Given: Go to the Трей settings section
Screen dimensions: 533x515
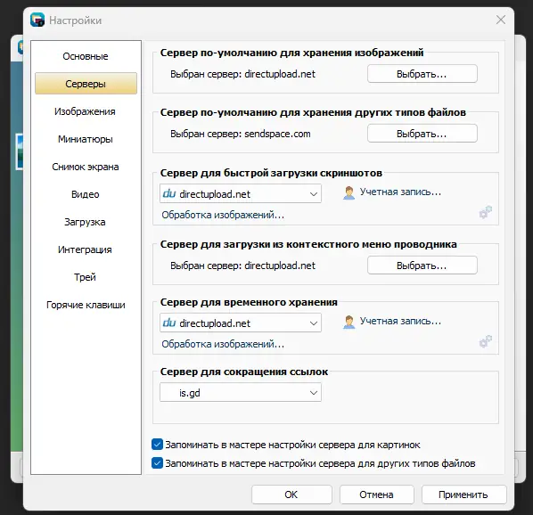Looking at the screenshot, I should [86, 277].
